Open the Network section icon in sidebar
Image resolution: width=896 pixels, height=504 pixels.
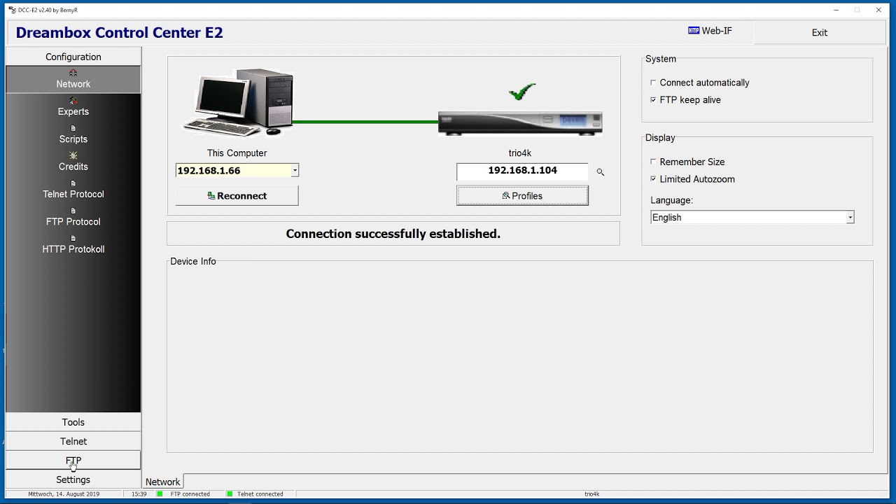click(x=73, y=73)
